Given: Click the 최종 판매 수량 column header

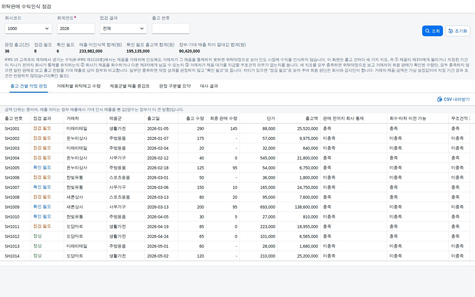Looking at the screenshot, I should click(223, 119).
